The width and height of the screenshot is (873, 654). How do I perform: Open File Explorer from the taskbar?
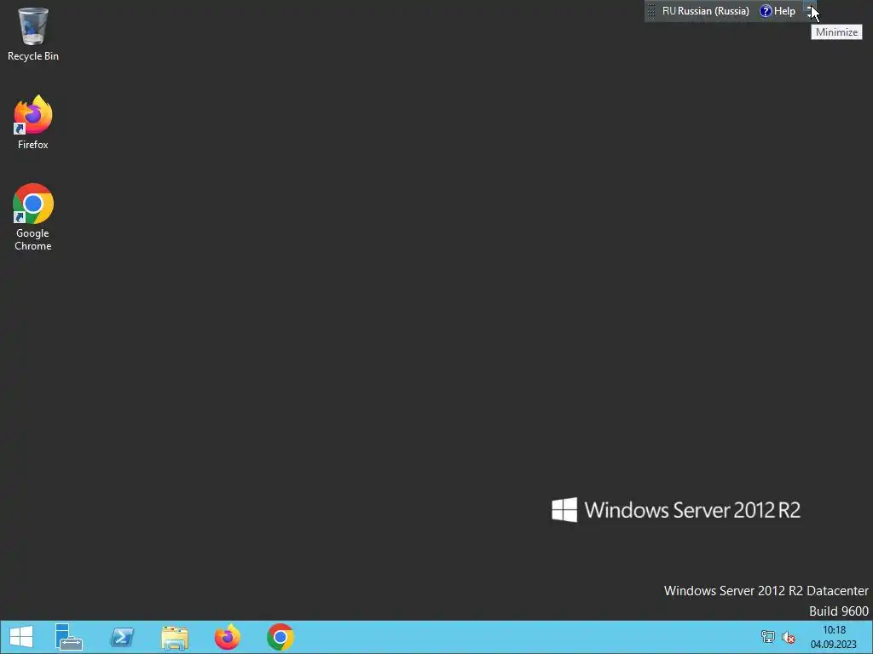tap(175, 637)
